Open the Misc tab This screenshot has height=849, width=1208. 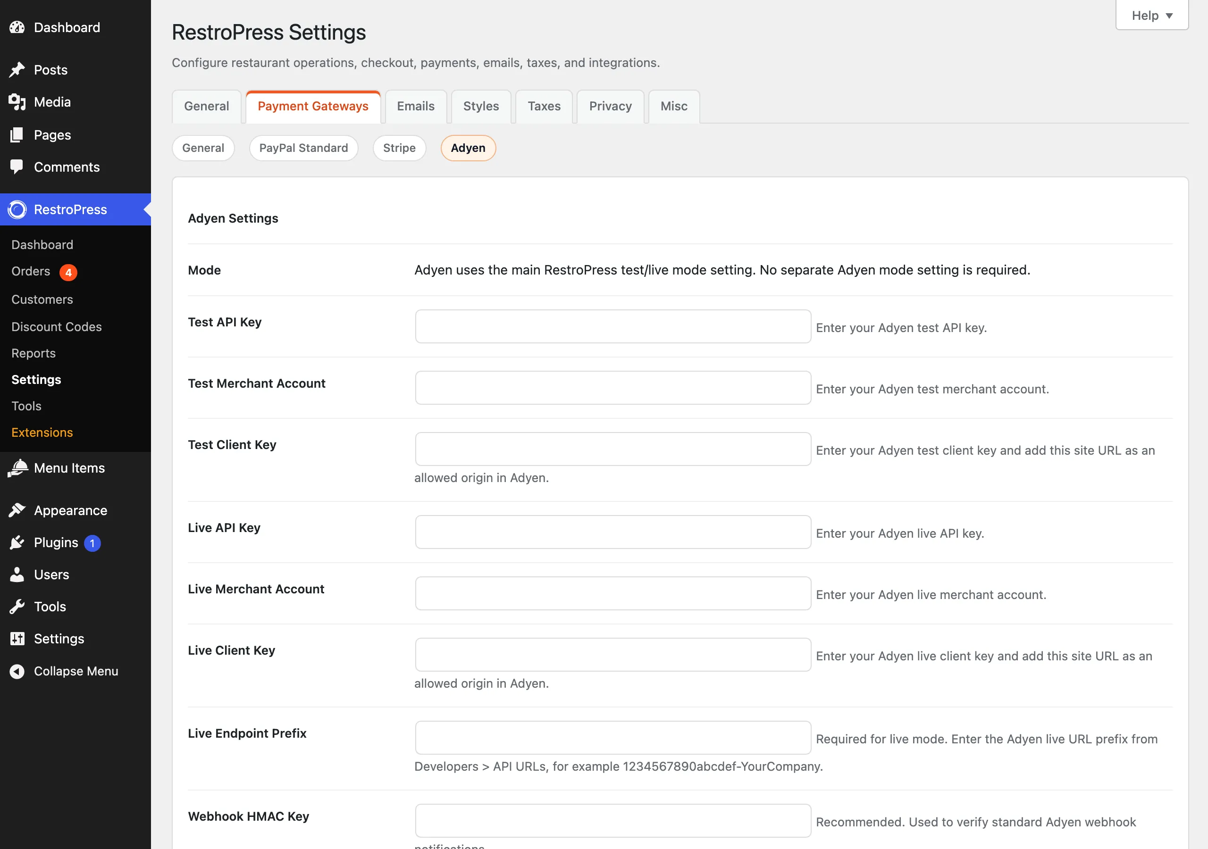pyautogui.click(x=674, y=106)
